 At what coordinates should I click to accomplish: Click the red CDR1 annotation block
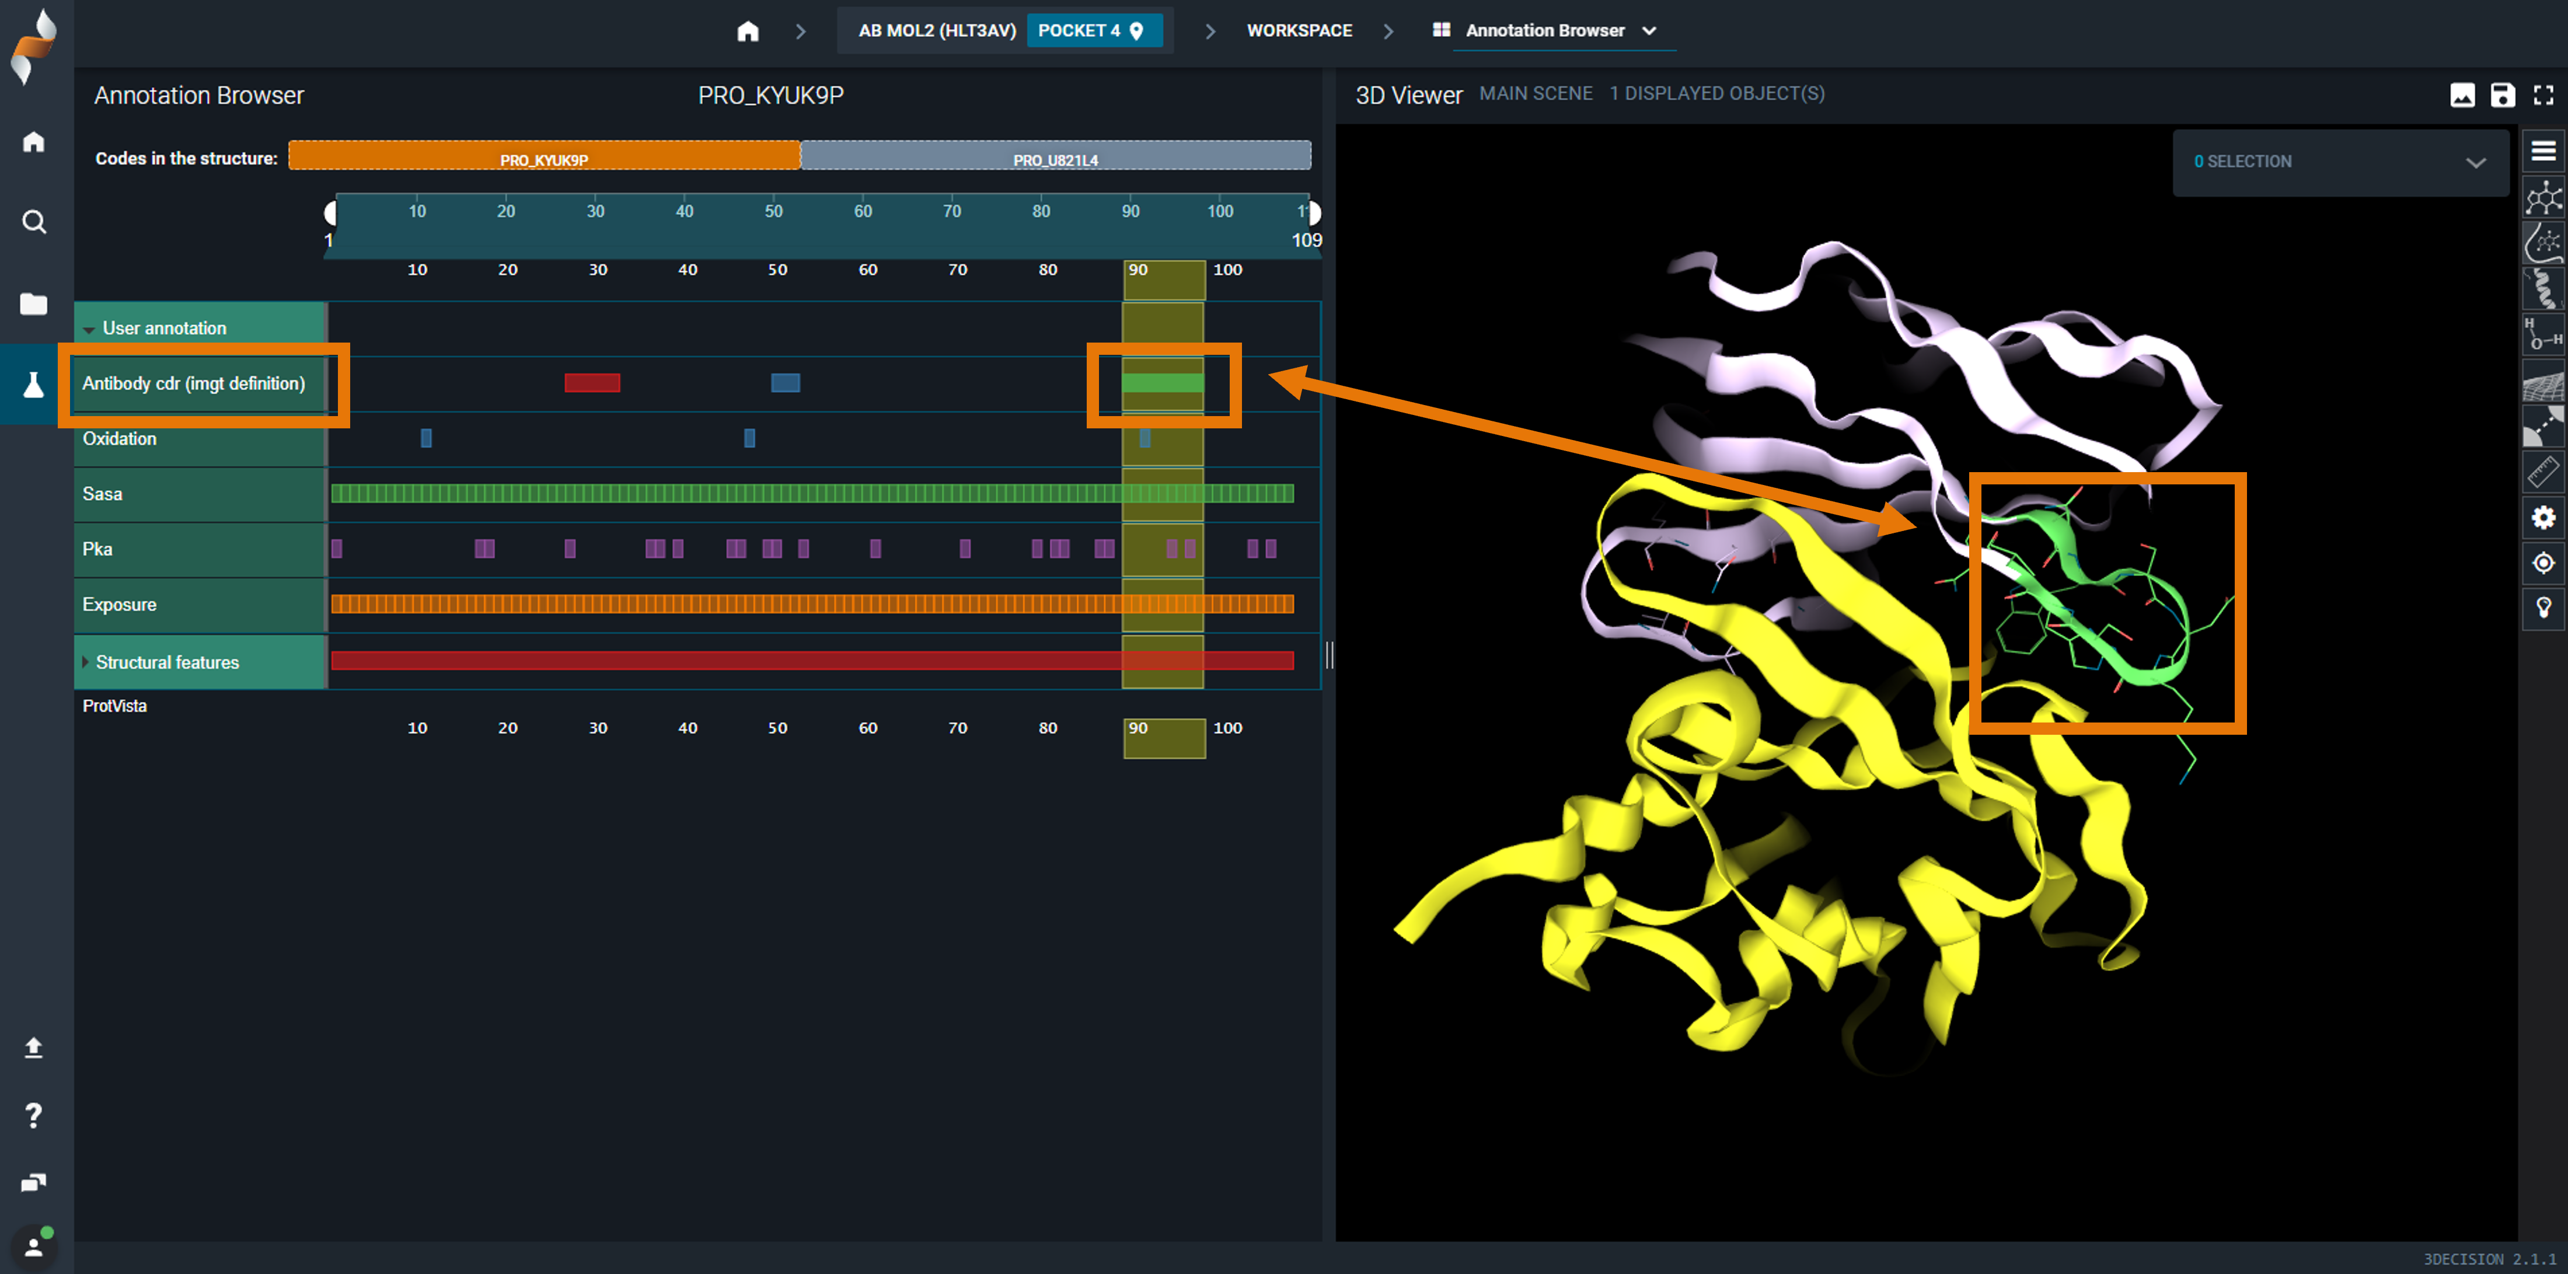592,383
